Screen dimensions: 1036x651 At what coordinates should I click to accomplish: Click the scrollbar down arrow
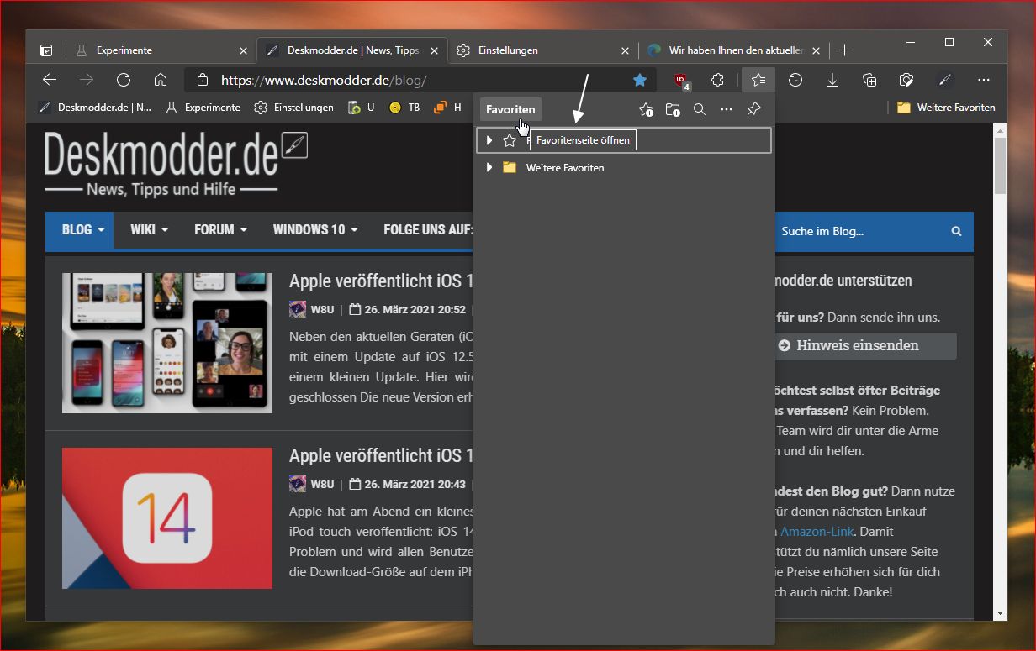coord(1000,614)
